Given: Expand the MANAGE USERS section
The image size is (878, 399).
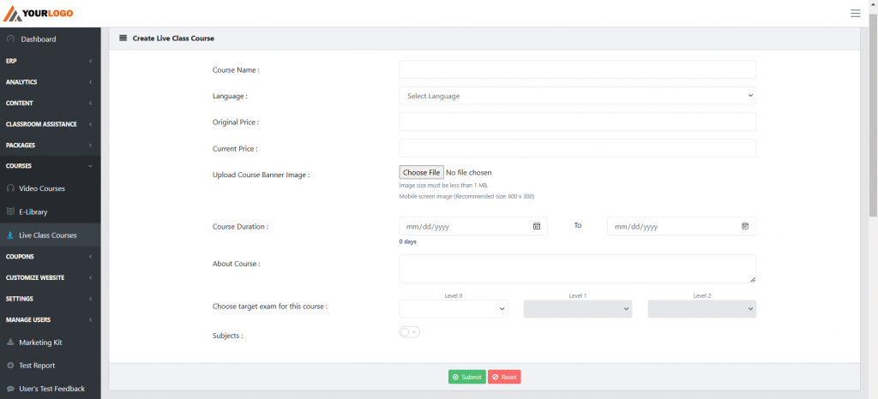Looking at the screenshot, I should click(51, 319).
